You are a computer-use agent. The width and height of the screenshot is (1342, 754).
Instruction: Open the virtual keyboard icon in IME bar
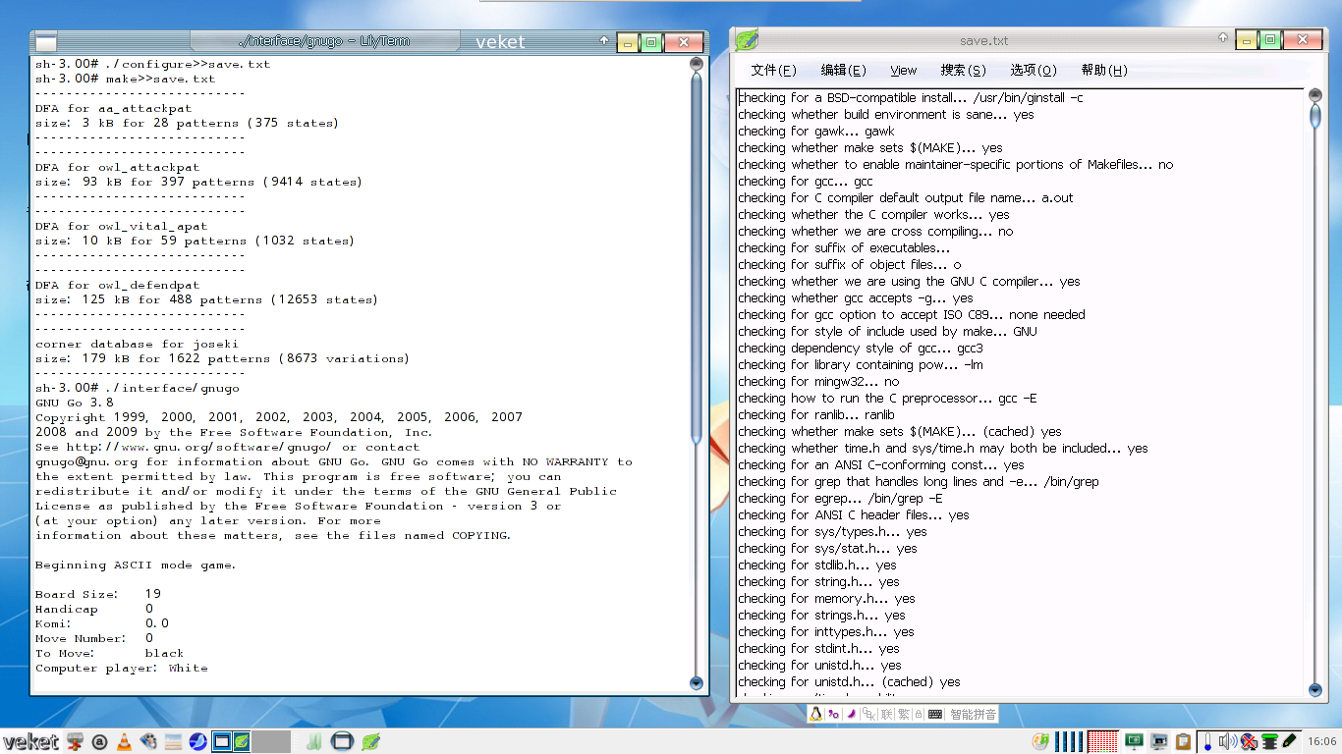[935, 714]
